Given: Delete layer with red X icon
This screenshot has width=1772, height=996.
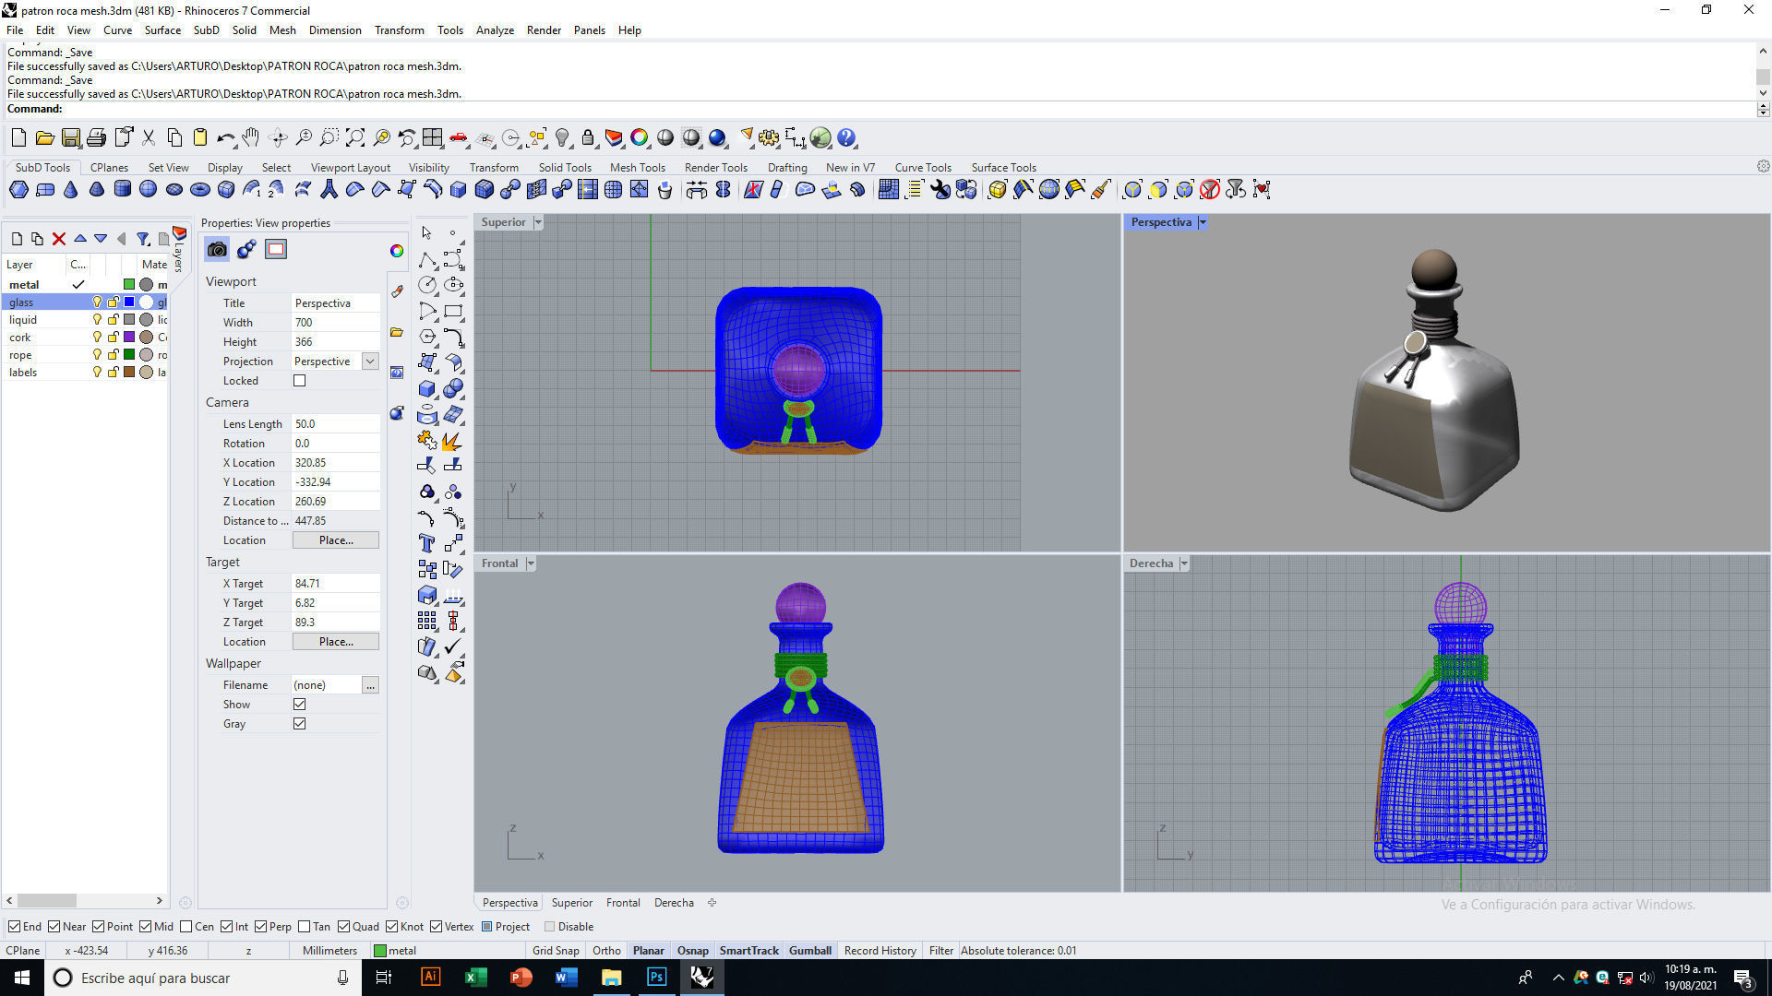Looking at the screenshot, I should tap(58, 239).
